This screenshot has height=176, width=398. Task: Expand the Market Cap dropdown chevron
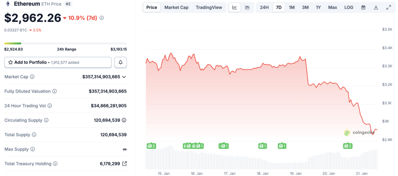(124, 77)
